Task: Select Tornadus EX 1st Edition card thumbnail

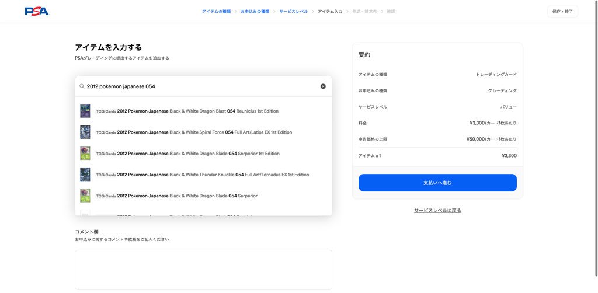Action: tap(85, 174)
